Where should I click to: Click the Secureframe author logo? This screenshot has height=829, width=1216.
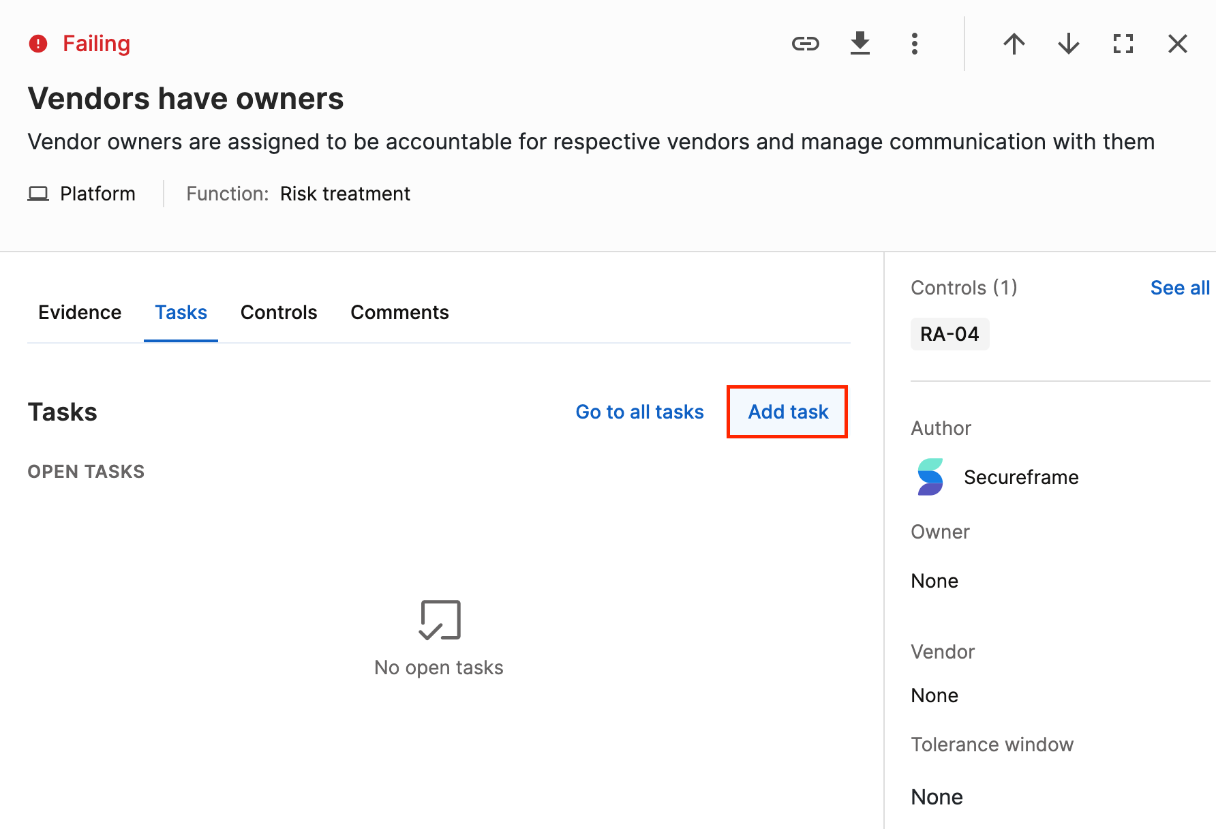coord(930,477)
